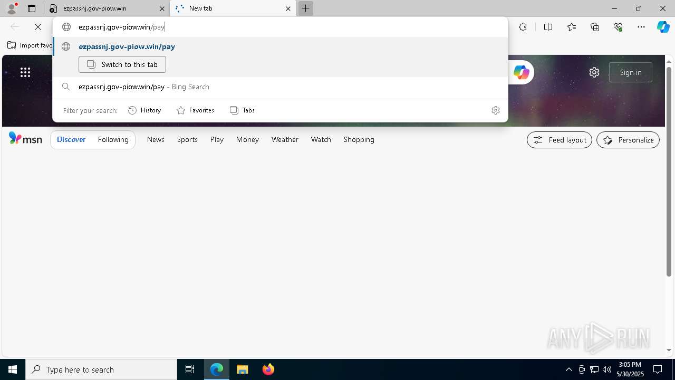Launch Firefox from the taskbar

pos(268,369)
